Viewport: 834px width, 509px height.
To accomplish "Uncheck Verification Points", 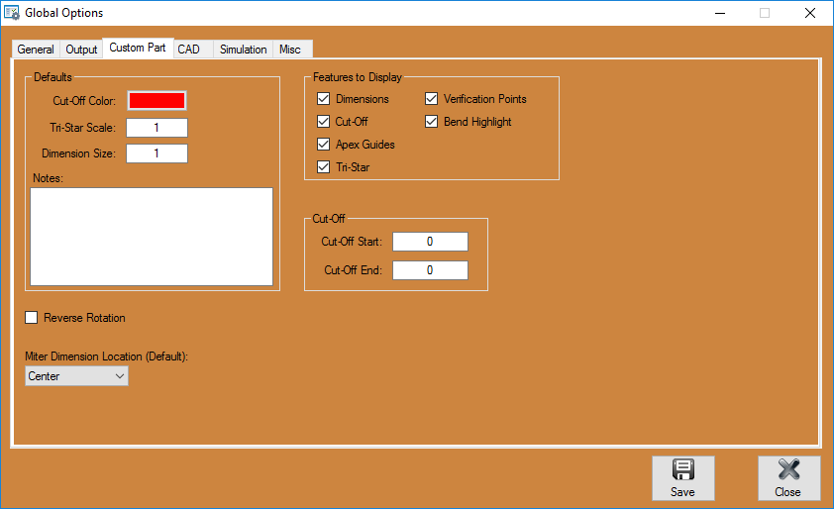I will click(431, 99).
